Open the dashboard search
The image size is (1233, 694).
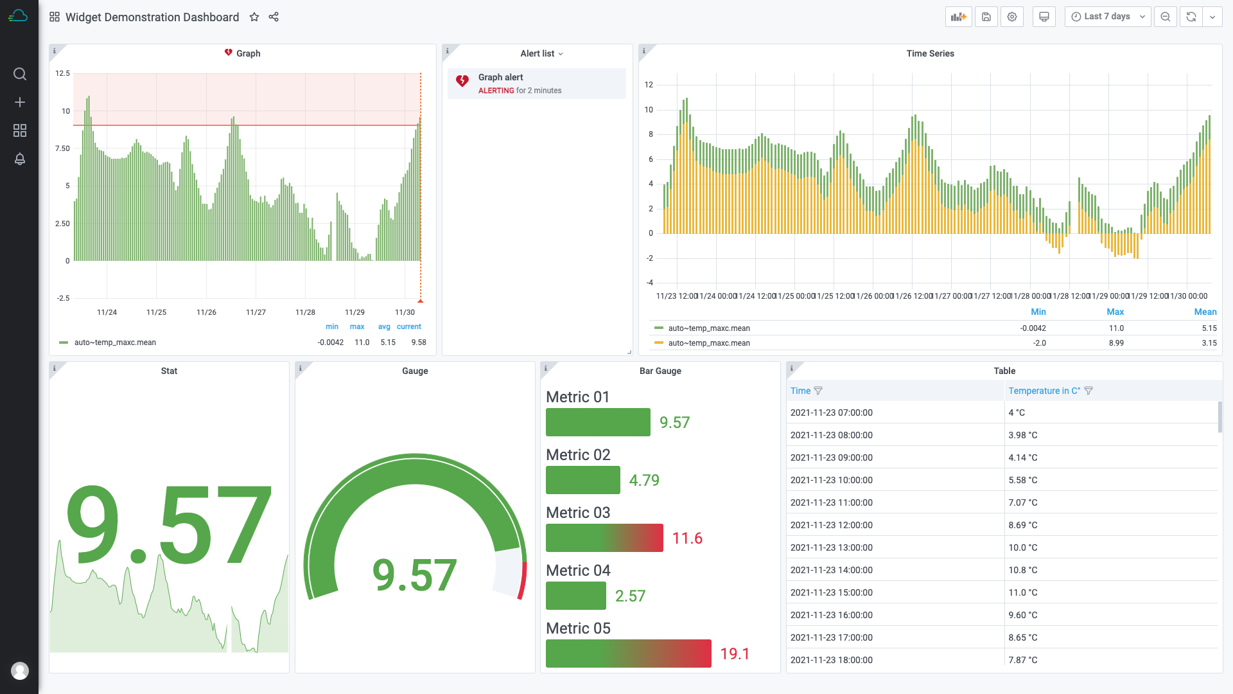19,74
